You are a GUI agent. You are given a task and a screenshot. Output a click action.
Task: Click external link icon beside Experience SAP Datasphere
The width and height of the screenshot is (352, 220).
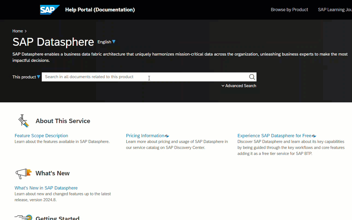314,136
